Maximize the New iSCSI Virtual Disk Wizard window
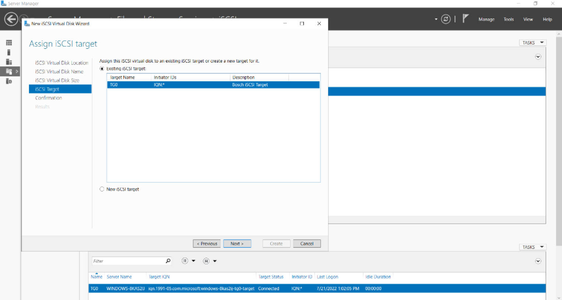562x300 pixels. coord(302,24)
